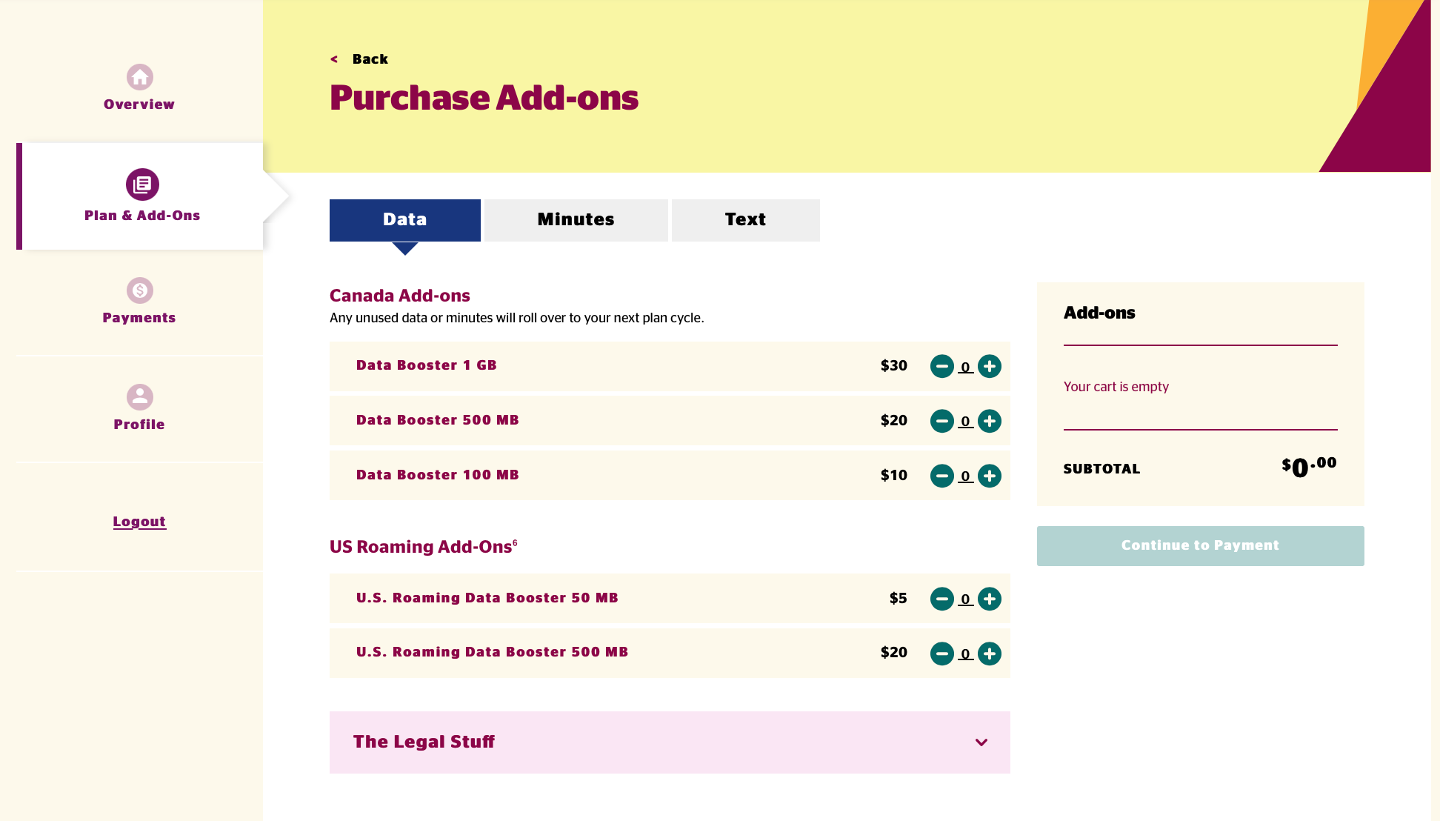Click the Data tab
Viewport: 1440px width, 821px height.
coord(404,219)
